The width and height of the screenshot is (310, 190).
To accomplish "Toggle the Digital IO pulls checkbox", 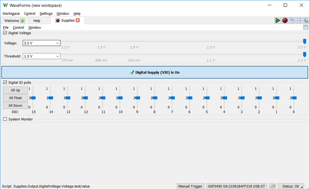I will click(5, 82).
